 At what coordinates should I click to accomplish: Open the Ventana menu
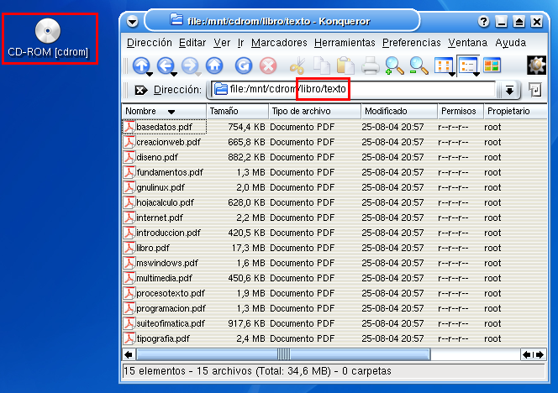click(467, 43)
